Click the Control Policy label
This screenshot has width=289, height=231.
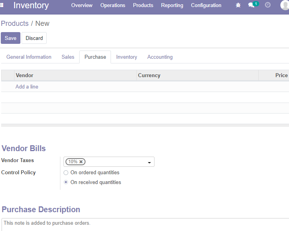coord(18,173)
